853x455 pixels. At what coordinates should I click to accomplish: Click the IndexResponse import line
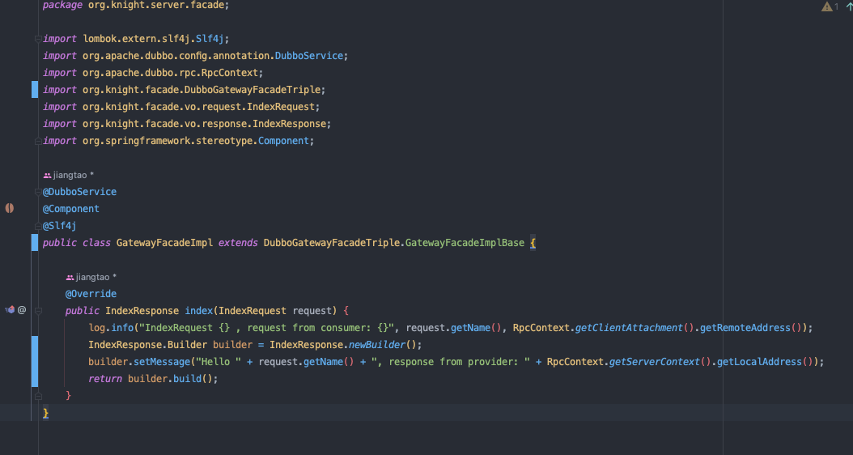tap(187, 124)
